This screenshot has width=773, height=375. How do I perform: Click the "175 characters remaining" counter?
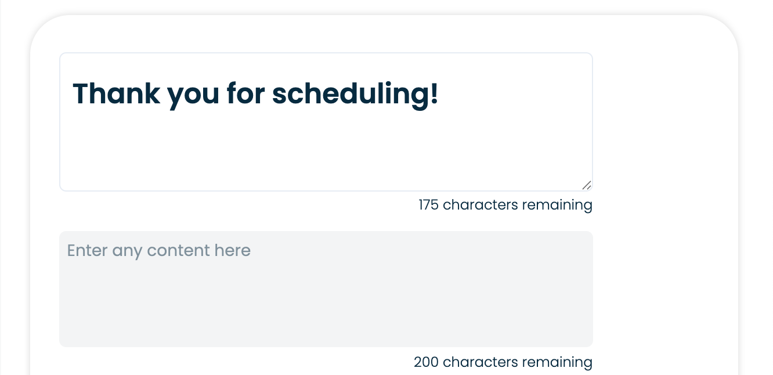click(505, 205)
